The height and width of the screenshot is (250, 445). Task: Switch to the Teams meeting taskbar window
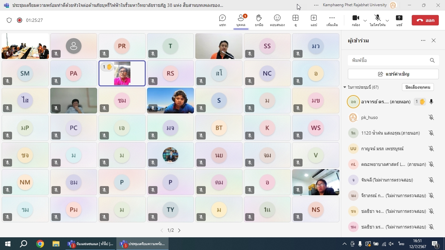pos(142,244)
